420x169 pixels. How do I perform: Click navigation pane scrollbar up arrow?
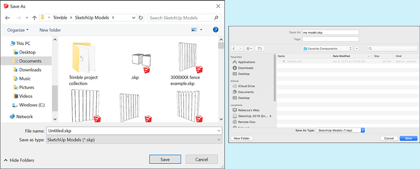[x=55, y=40]
